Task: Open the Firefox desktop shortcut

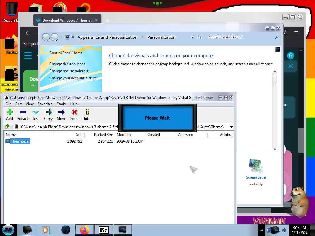Action: tap(11, 45)
